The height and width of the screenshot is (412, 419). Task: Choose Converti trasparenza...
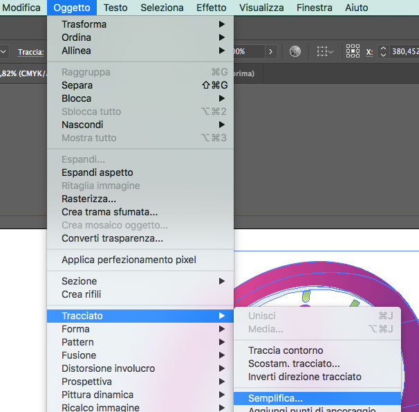[140, 238]
